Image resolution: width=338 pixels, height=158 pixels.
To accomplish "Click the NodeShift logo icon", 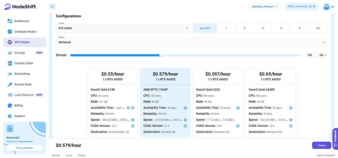I will tap(8, 7).
